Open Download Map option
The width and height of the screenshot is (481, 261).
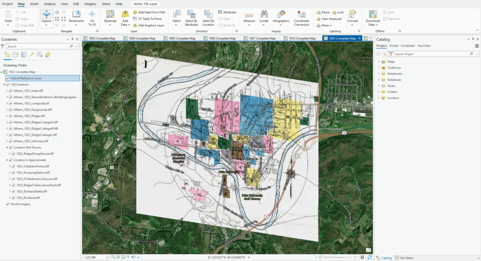(x=372, y=18)
